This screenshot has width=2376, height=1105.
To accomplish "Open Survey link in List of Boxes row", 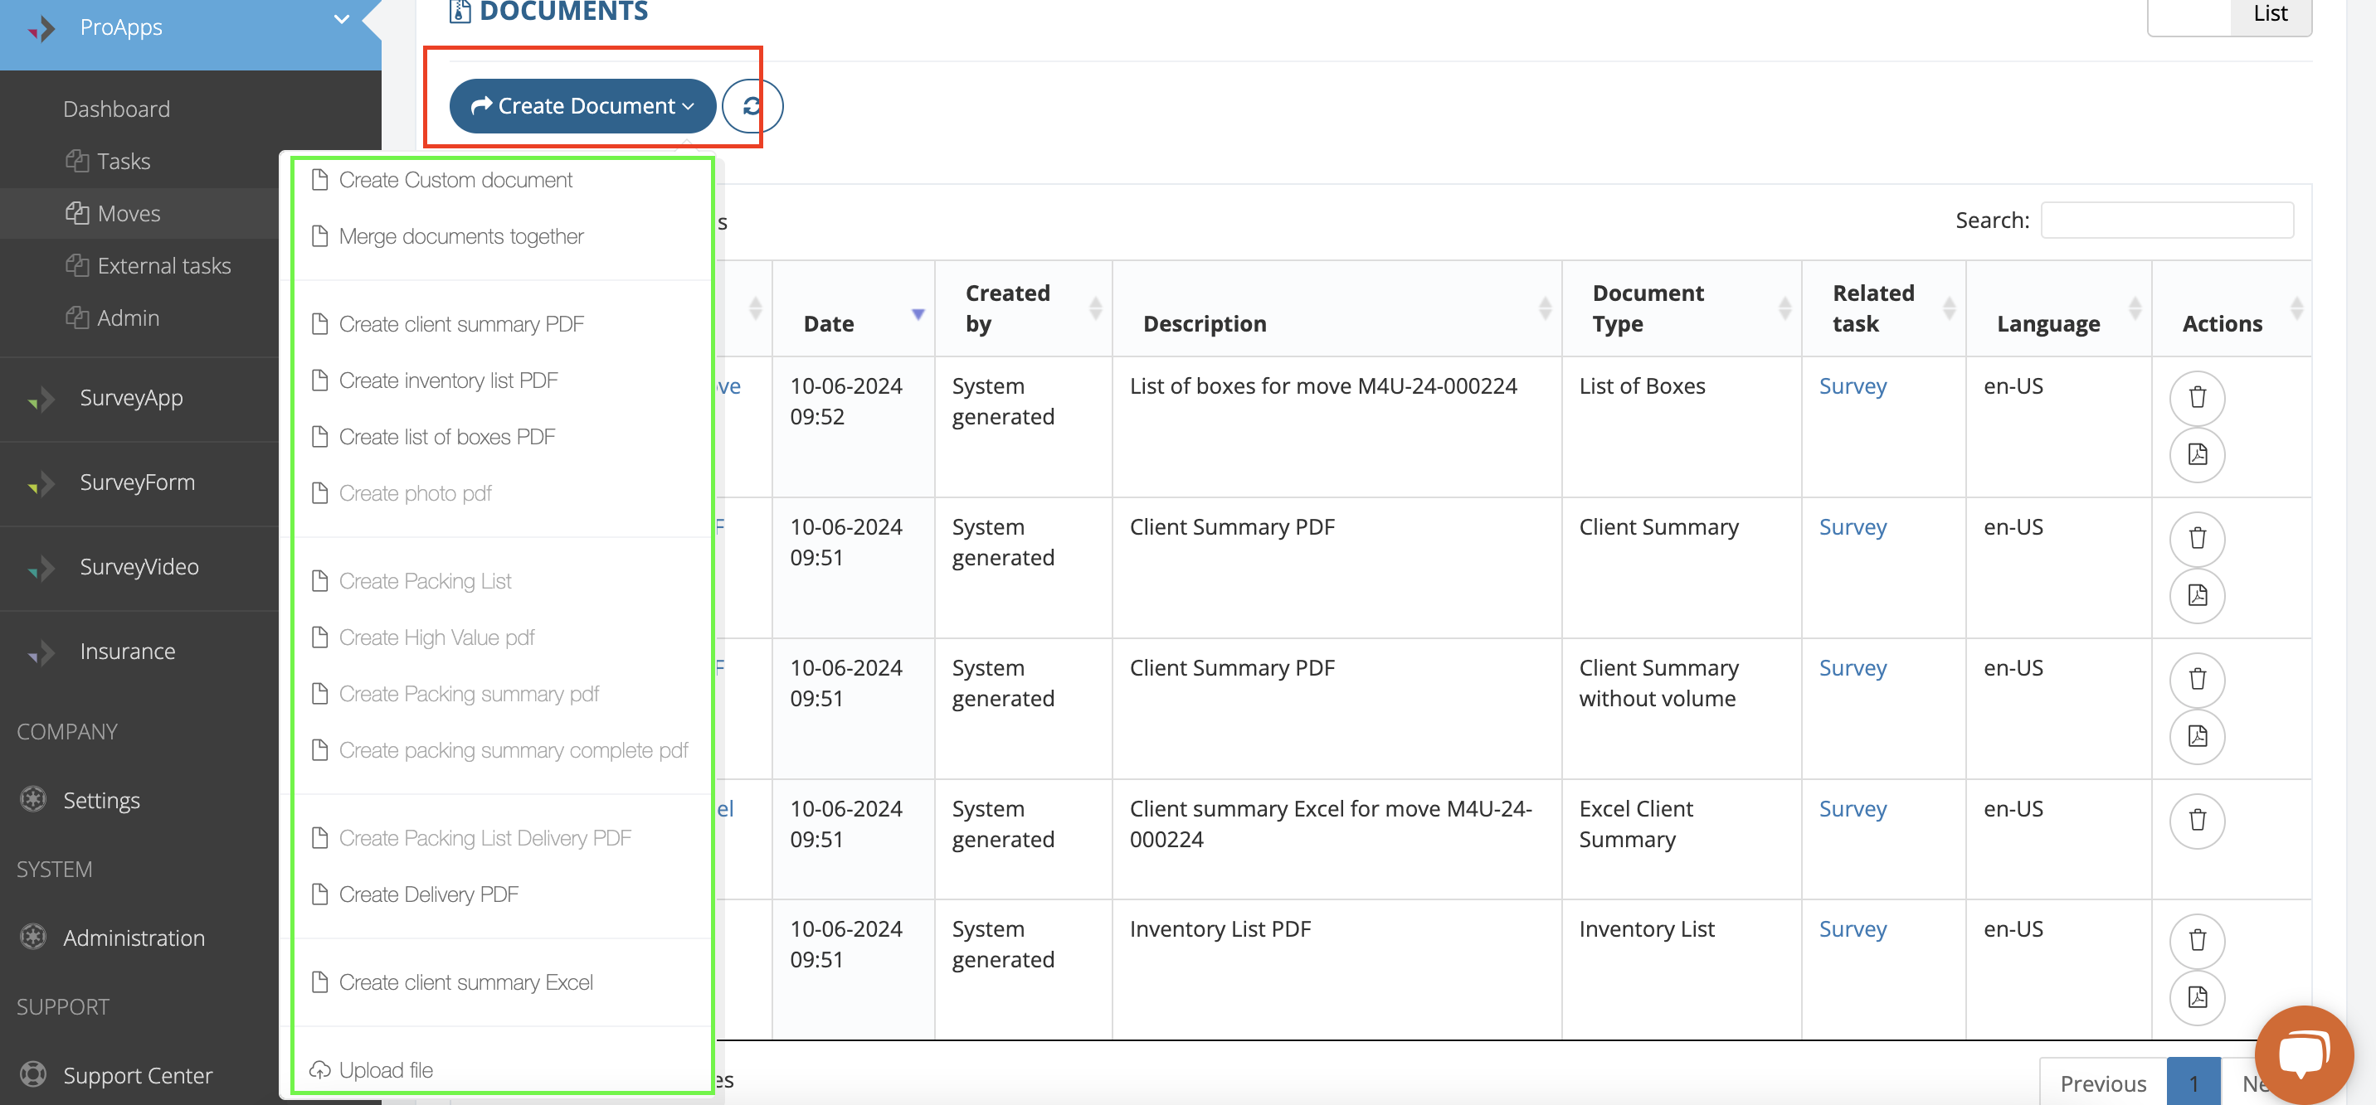I will pos(1852,386).
